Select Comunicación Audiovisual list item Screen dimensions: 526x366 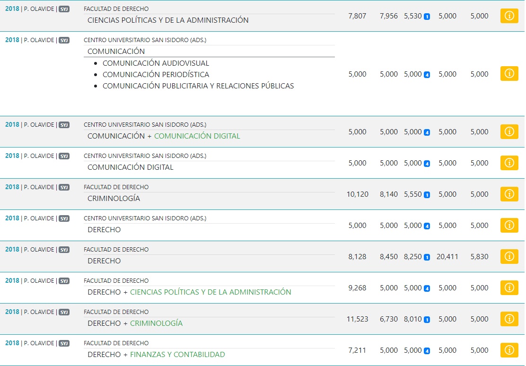click(156, 63)
